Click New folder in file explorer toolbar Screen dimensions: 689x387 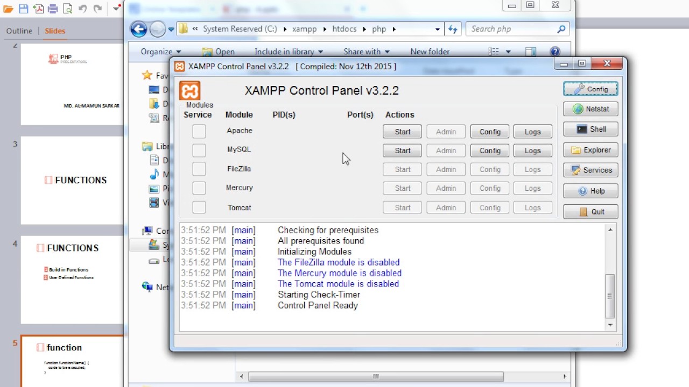(430, 52)
